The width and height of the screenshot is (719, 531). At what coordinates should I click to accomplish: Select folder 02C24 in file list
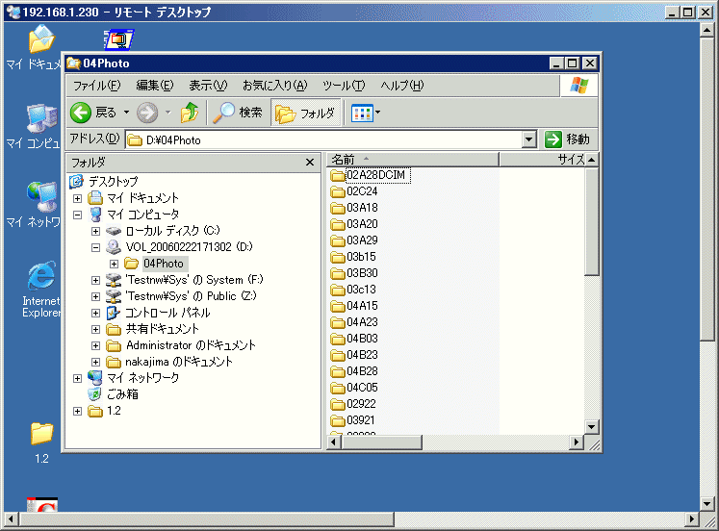(x=362, y=191)
